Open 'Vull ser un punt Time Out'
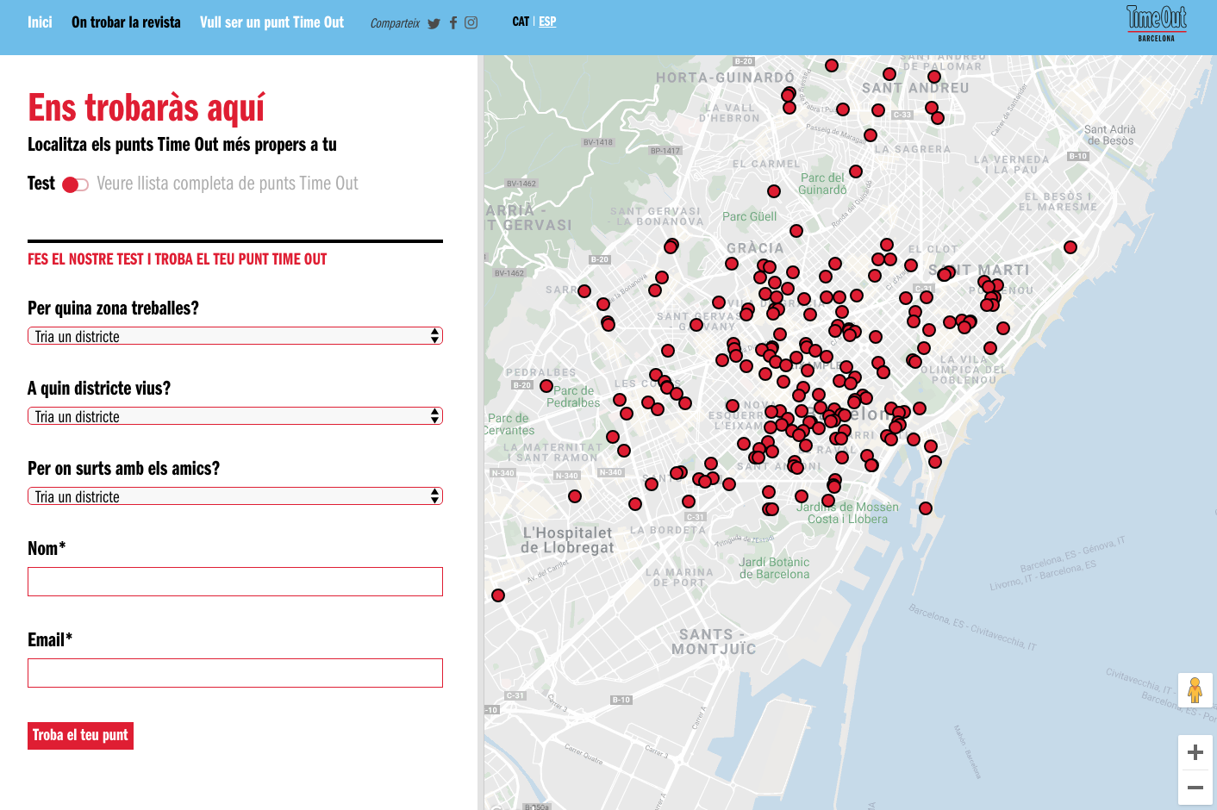Screen dimensions: 1217x810 tap(271, 22)
